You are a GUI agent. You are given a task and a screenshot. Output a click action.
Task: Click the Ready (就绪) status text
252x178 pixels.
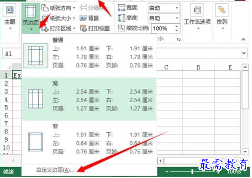pyautogui.click(x=8, y=172)
